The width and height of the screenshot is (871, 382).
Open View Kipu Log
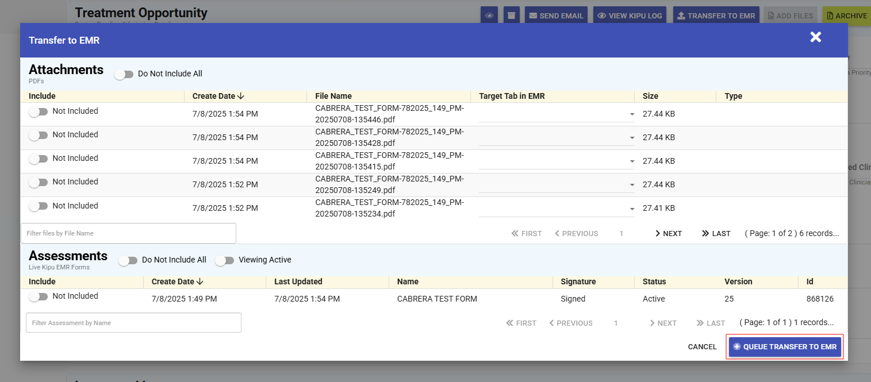630,16
